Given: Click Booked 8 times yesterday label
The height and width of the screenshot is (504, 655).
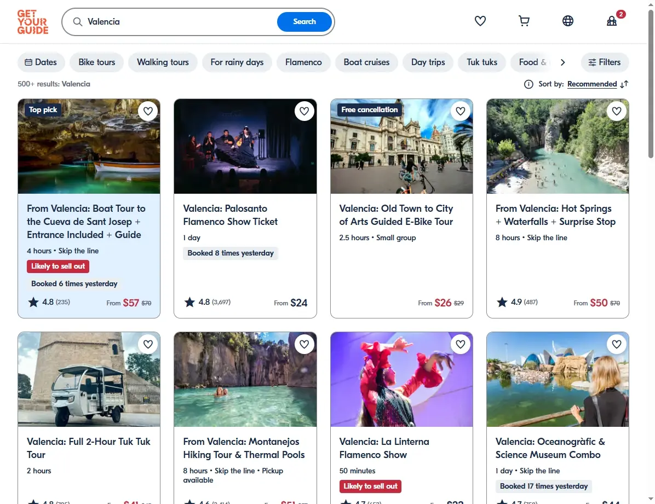Looking at the screenshot, I should (231, 253).
